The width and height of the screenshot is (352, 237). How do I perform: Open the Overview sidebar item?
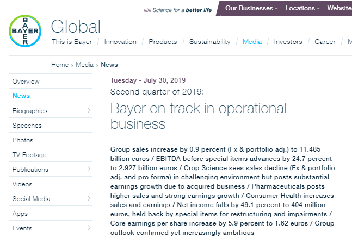click(26, 82)
